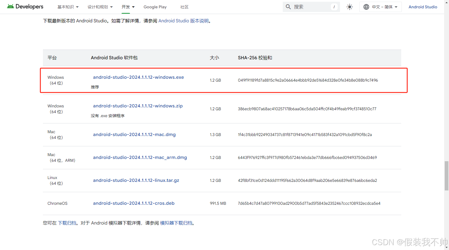
Task: Click the 平台 column header
Action: coord(52,58)
